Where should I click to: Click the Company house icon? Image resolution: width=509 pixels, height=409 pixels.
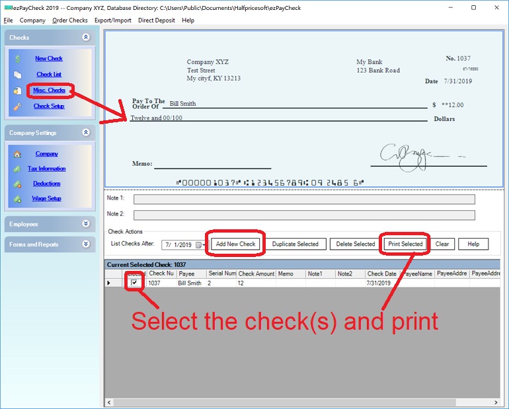coord(18,154)
